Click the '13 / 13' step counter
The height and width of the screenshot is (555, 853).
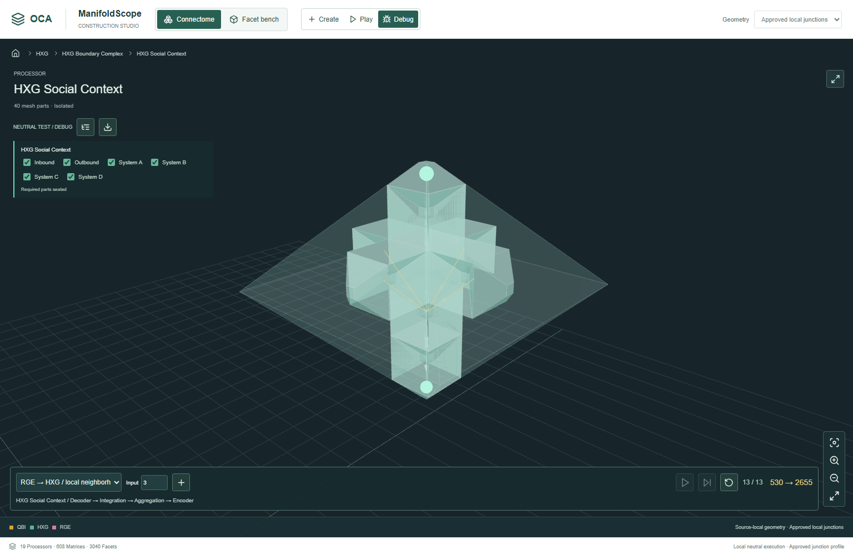click(752, 482)
